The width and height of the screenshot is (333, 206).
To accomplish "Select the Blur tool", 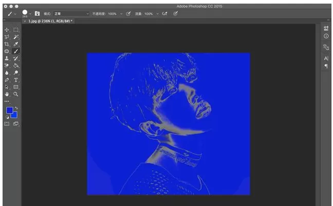I will coord(7,73).
